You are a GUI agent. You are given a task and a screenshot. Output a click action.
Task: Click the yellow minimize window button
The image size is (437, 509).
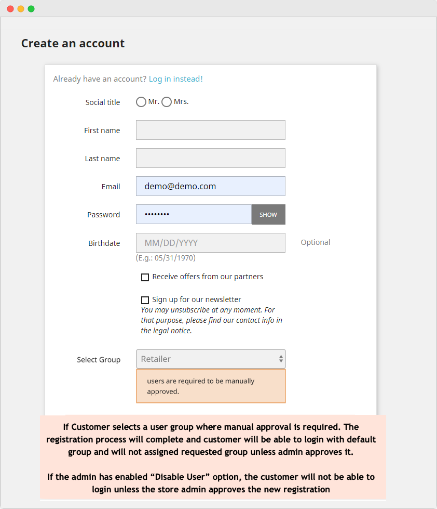click(21, 9)
